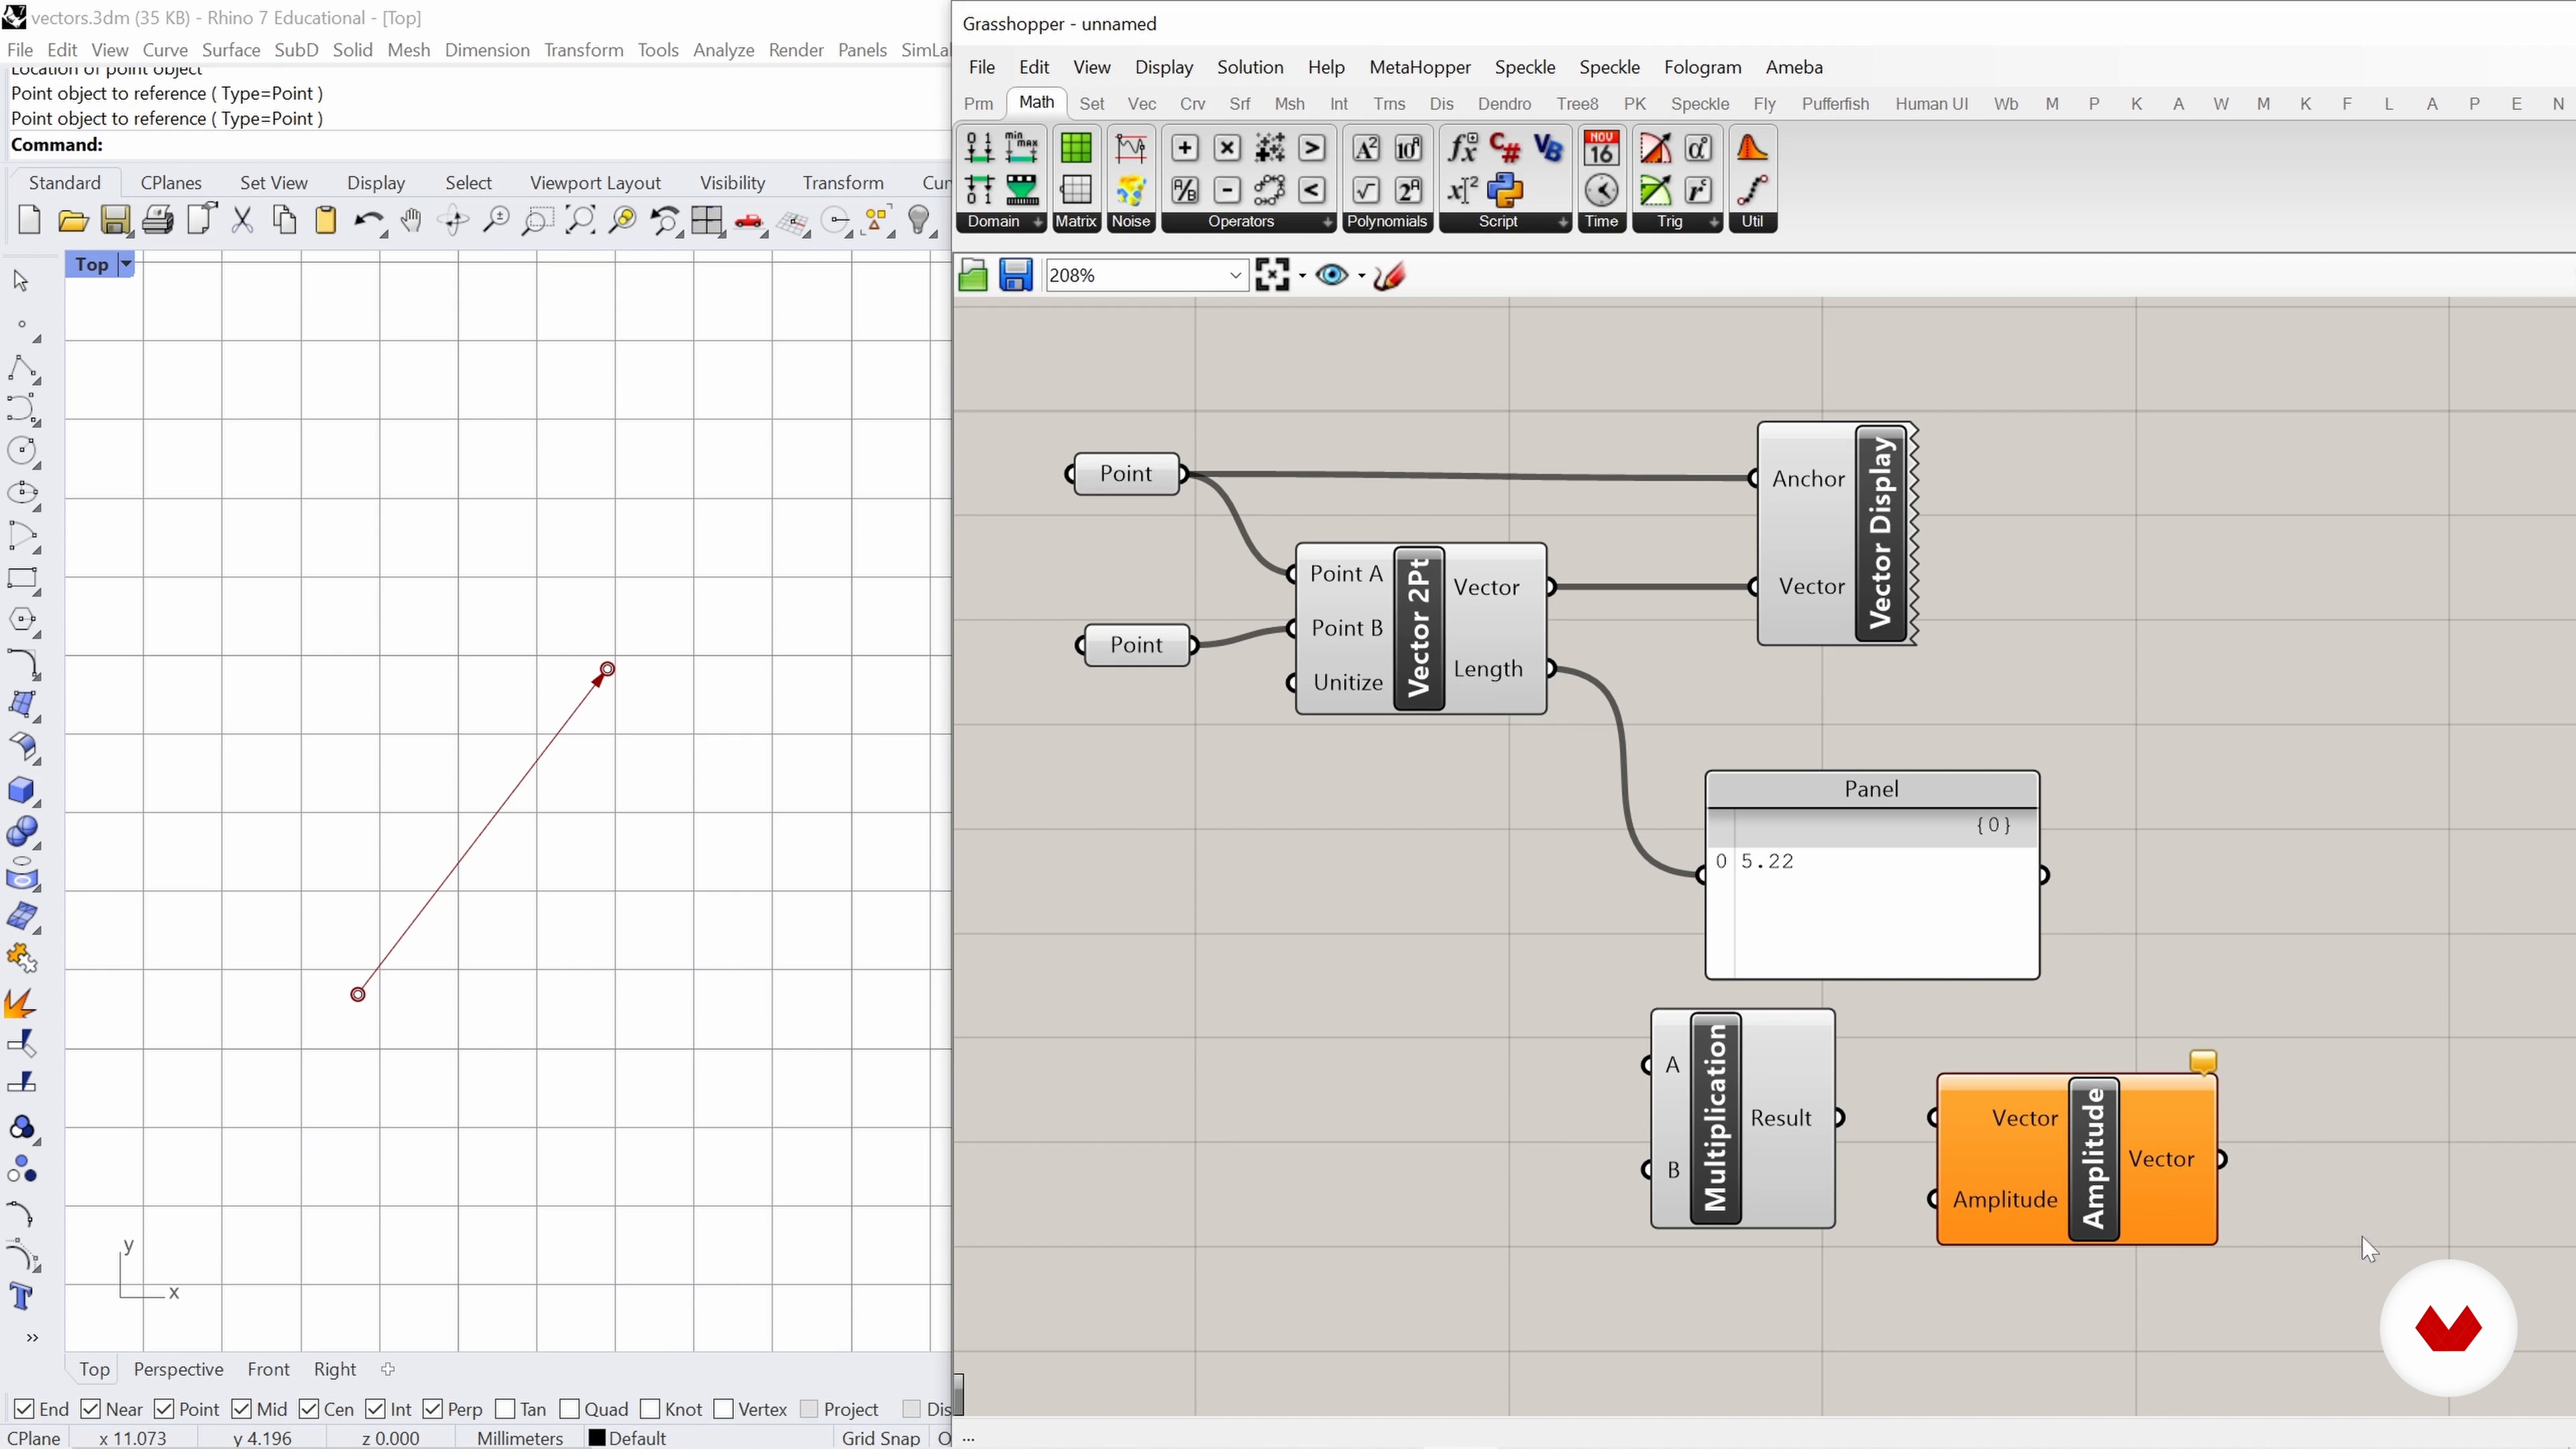The image size is (2576, 1449).
Task: Switch to the Crv tab in Grasshopper
Action: [1192, 104]
